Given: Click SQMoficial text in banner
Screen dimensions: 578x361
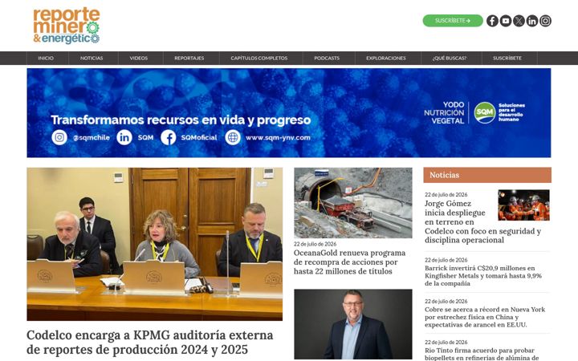Looking at the screenshot, I should click(199, 137).
